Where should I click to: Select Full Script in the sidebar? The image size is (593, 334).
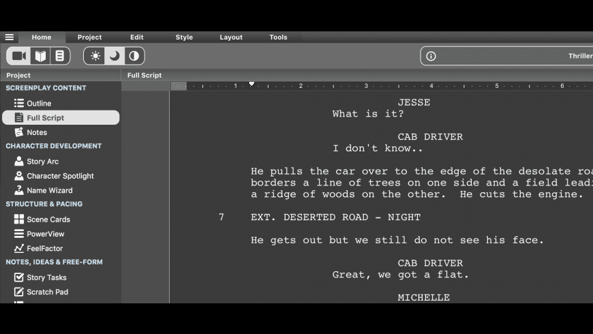61,118
